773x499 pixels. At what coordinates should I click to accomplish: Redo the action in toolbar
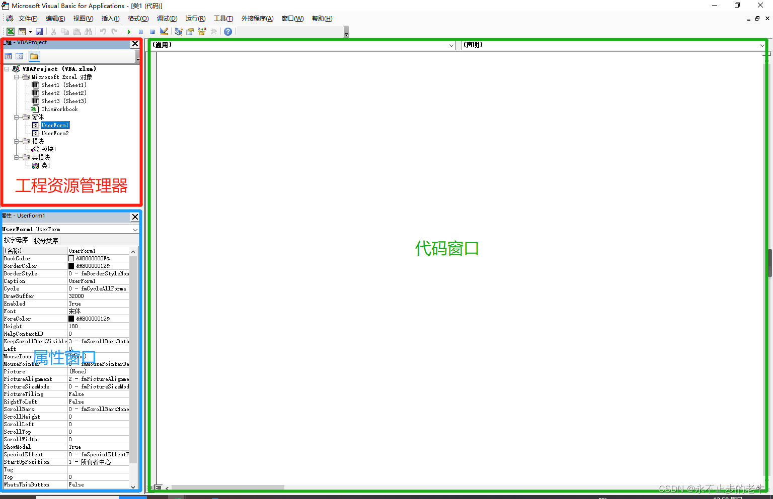point(114,32)
